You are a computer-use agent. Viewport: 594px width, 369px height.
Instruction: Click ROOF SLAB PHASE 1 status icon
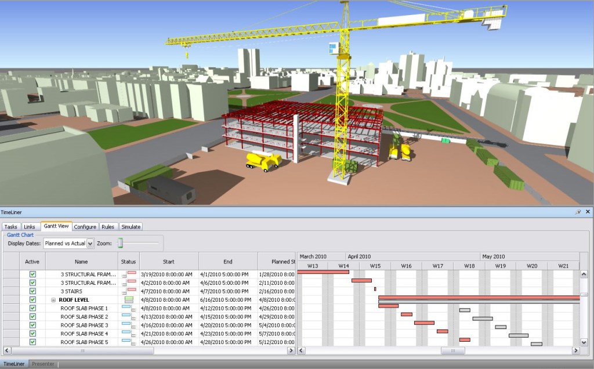click(129, 308)
